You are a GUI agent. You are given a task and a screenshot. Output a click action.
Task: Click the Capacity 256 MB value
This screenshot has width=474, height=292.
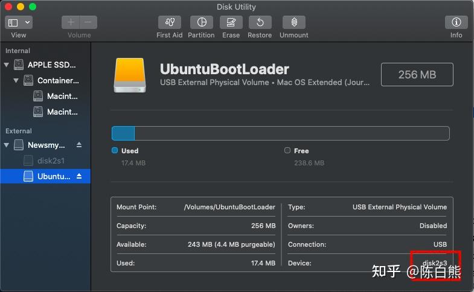[263, 226]
